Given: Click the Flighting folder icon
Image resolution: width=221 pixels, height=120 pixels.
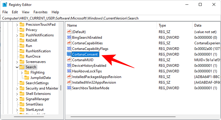Looking at the screenshot, I should (x=28, y=72).
